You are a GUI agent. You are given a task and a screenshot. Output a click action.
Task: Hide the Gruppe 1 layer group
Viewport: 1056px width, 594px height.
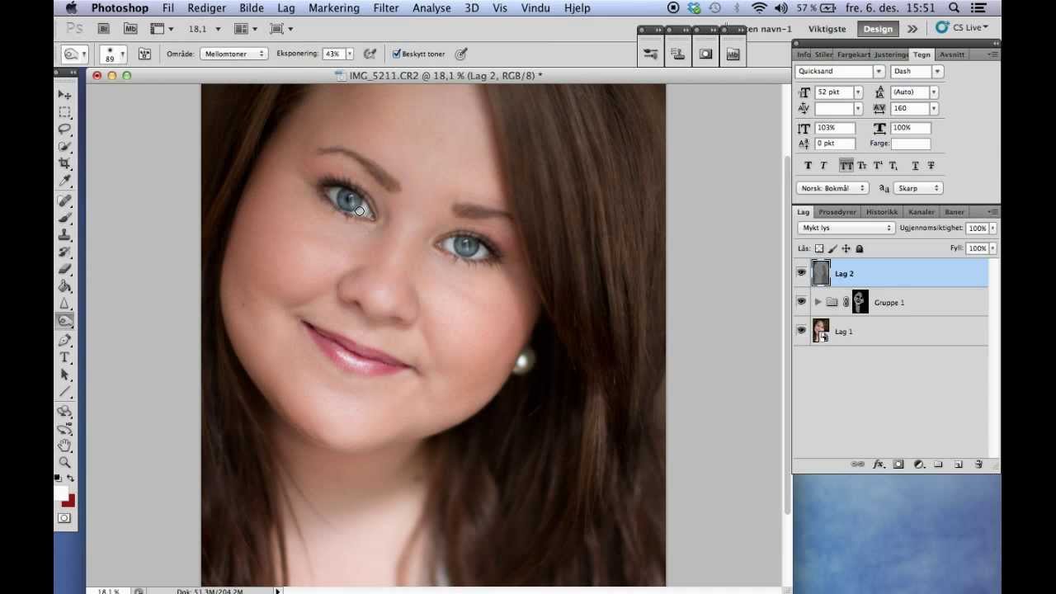click(x=801, y=302)
